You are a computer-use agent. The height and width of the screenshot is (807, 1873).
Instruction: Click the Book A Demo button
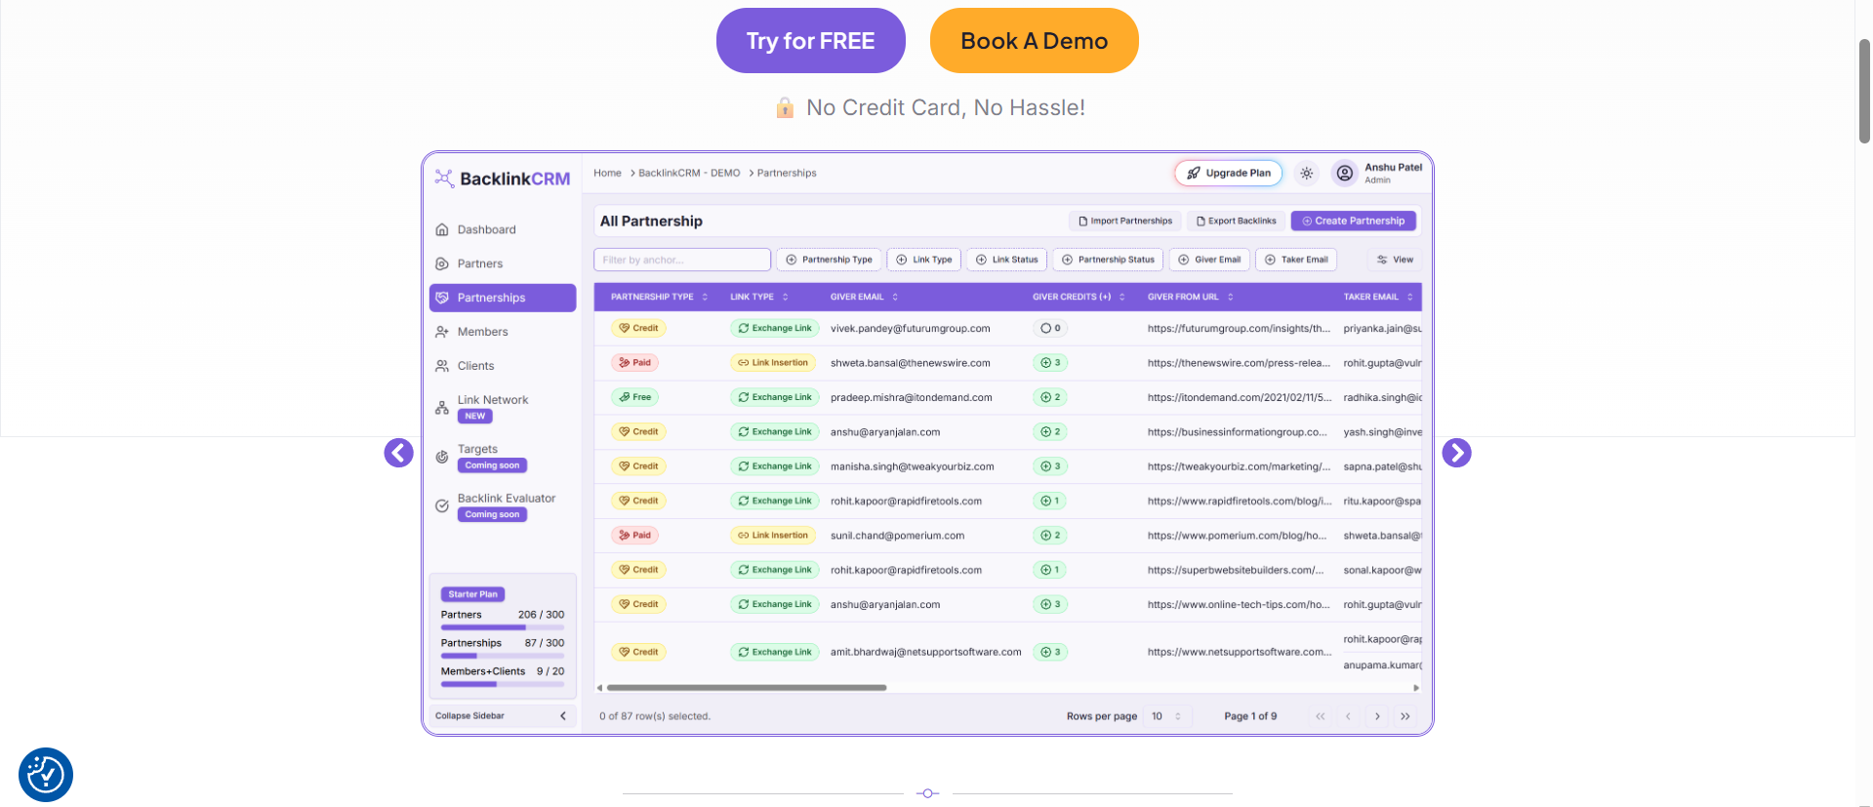click(1034, 41)
